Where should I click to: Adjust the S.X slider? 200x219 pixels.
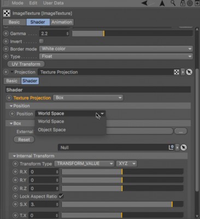(122, 204)
